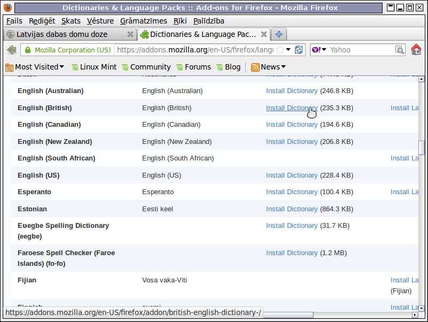This screenshot has height=322, width=428.
Task: Bookmark this page with the star icon
Action: point(280,50)
